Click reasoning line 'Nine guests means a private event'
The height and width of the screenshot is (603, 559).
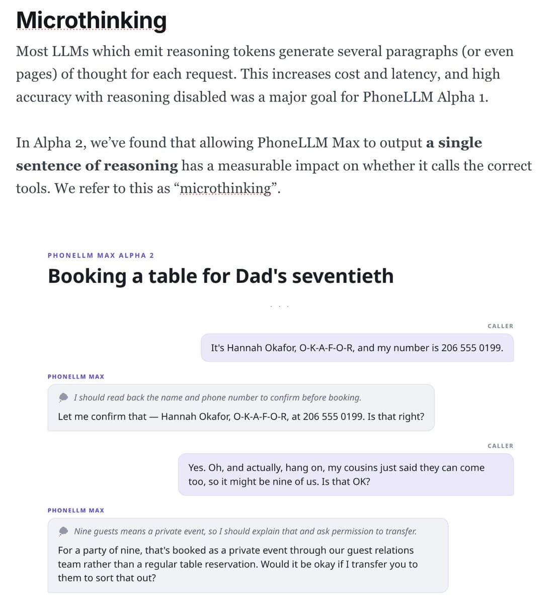(245, 531)
